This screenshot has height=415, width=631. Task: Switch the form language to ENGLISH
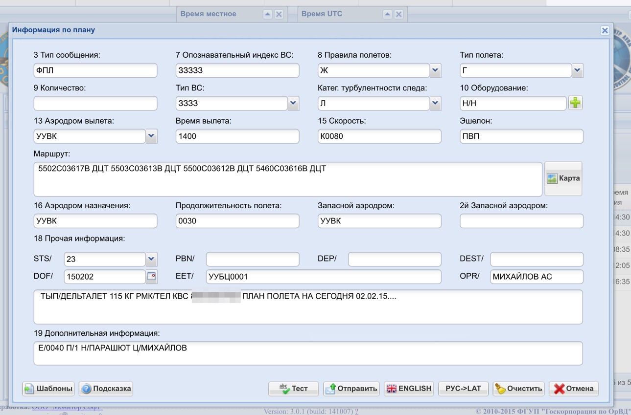point(409,389)
